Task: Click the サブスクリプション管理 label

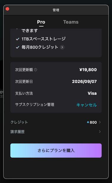Action: coord(35,104)
